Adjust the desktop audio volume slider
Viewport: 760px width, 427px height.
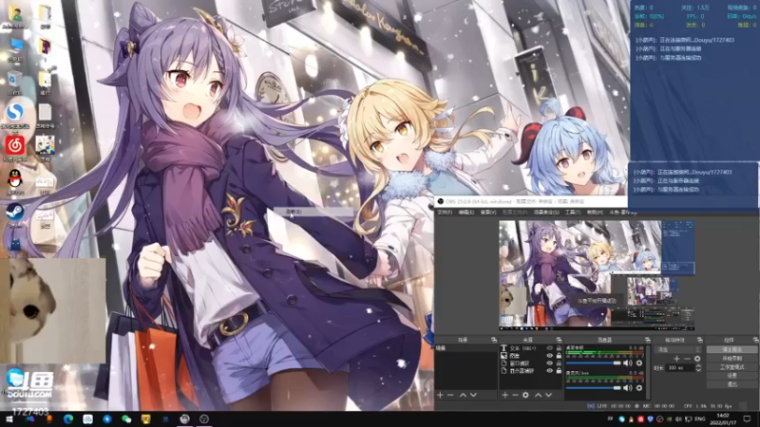pyautogui.click(x=593, y=362)
